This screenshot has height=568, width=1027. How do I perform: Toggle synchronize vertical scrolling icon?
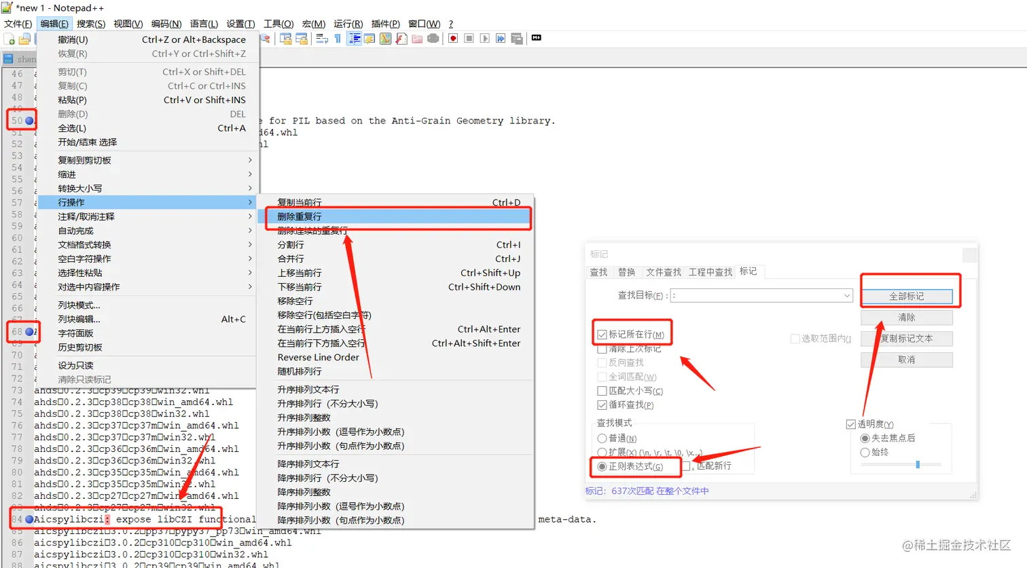coord(286,39)
